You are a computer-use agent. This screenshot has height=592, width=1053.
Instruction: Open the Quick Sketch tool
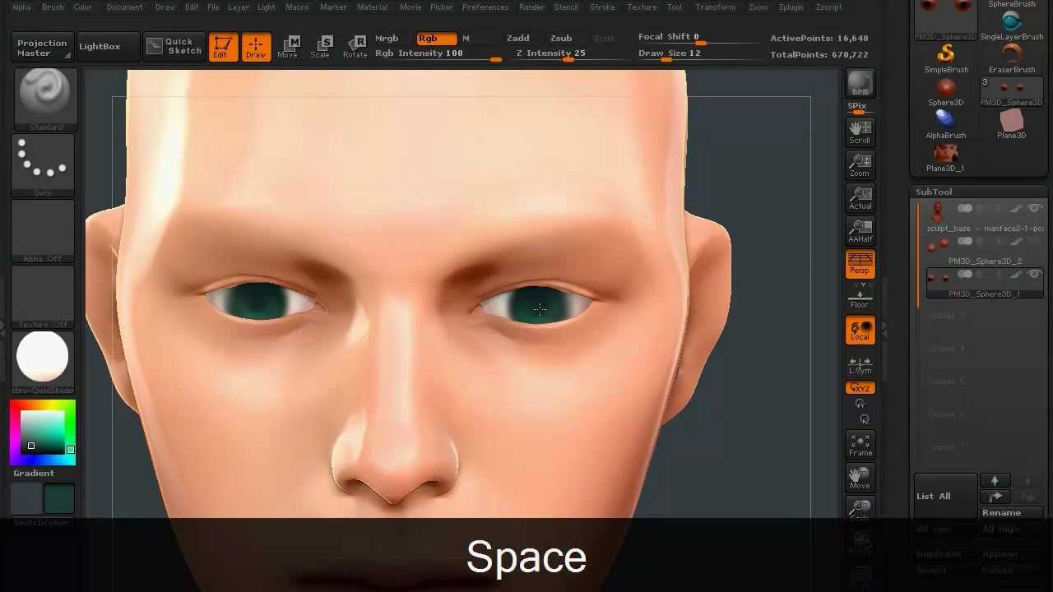174,46
